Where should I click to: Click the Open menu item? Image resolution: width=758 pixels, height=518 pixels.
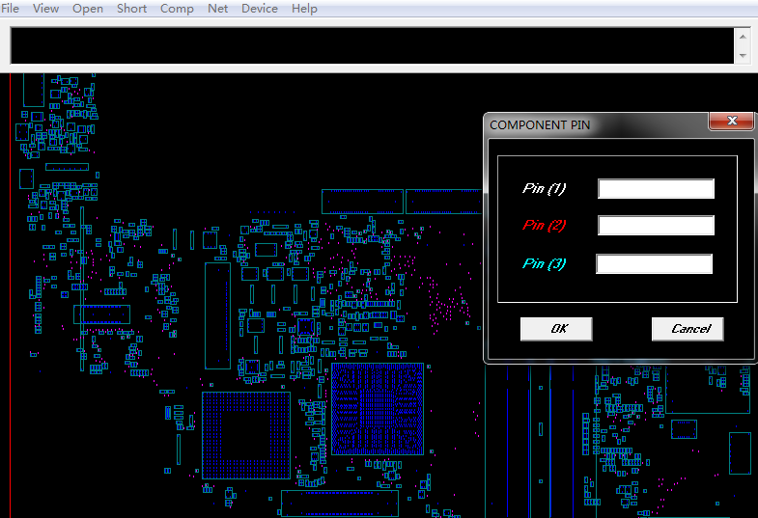point(88,9)
